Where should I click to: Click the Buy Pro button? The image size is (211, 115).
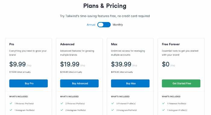click(x=29, y=83)
